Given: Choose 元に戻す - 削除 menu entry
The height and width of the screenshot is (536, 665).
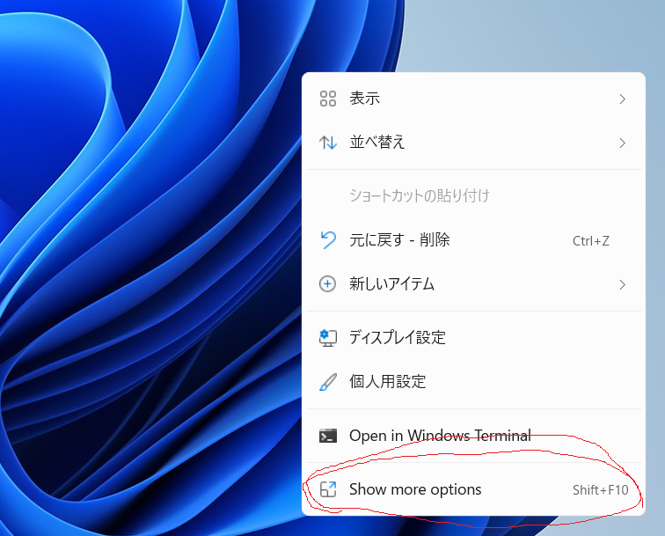Looking at the screenshot, I should click(x=474, y=239).
